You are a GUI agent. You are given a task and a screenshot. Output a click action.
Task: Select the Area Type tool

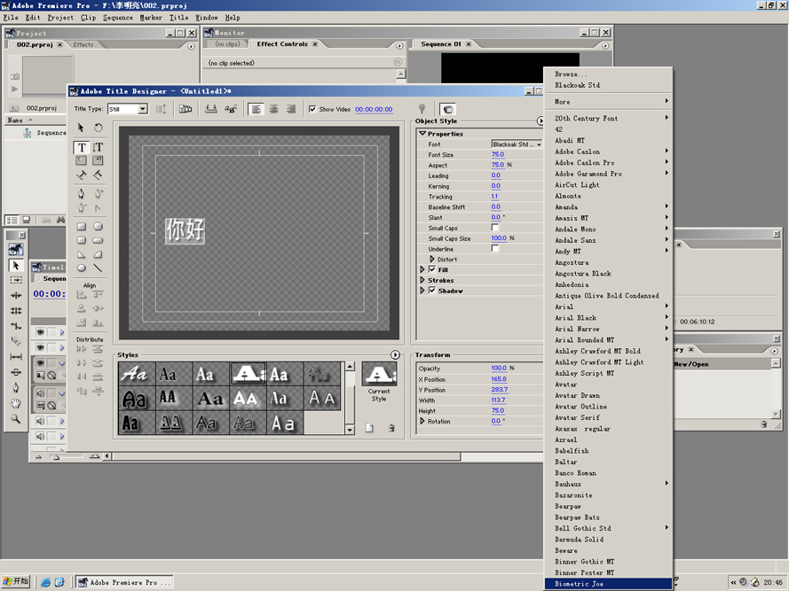click(x=81, y=160)
